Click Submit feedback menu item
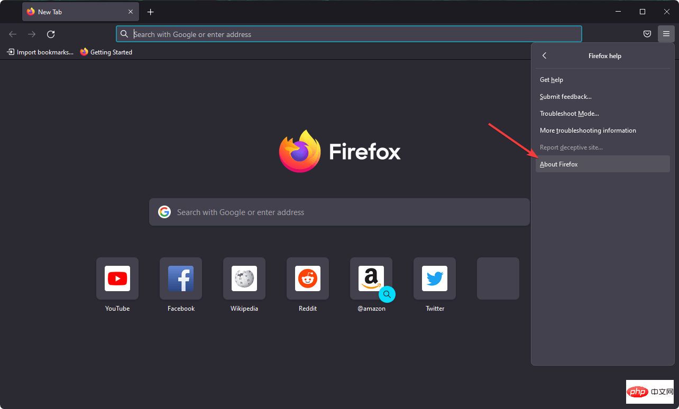 tap(565, 97)
